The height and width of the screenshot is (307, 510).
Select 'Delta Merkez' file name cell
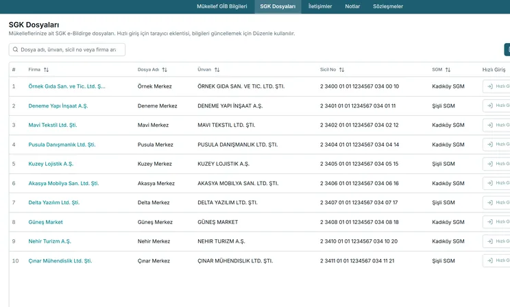coord(154,202)
